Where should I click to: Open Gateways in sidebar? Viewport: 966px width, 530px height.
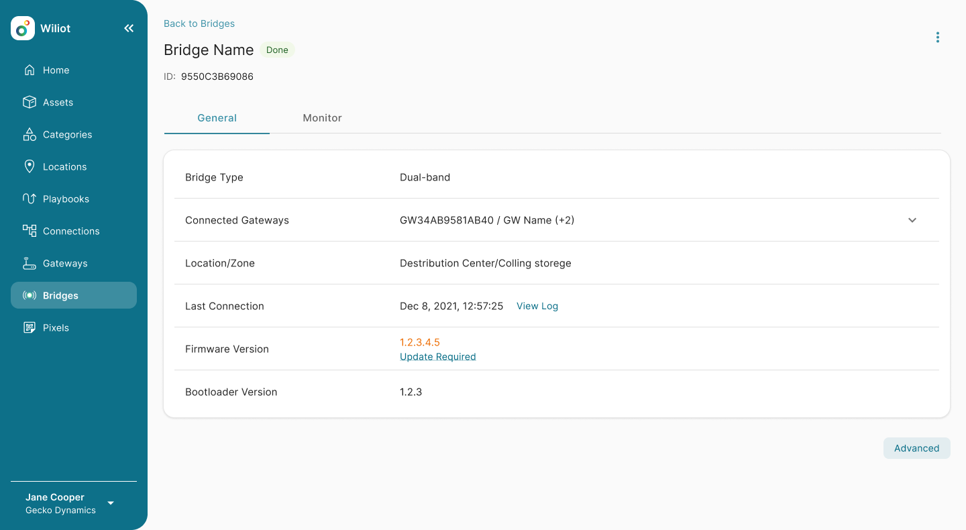point(74,263)
